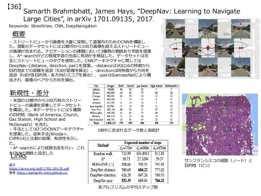
Task: Click the DeepNav-direction row label
Action: point(103,175)
